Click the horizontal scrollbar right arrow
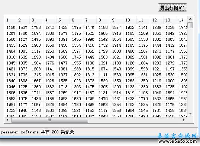Viewport: 200px width, 146px height. click(x=184, y=120)
